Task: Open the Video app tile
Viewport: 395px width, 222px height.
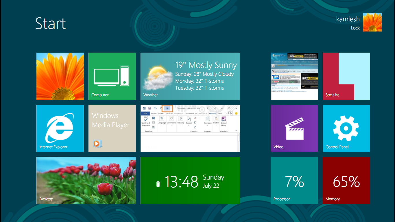Action: click(294, 128)
